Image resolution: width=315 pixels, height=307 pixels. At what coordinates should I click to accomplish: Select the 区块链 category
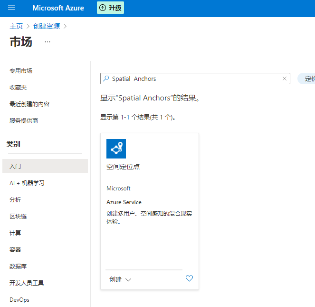click(x=18, y=217)
